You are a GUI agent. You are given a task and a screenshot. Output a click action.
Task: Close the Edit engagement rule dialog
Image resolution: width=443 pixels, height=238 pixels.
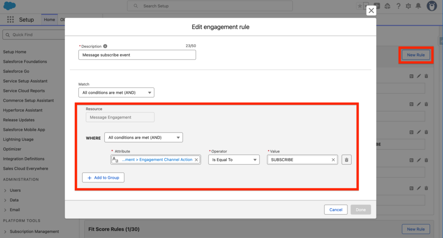[x=371, y=11]
